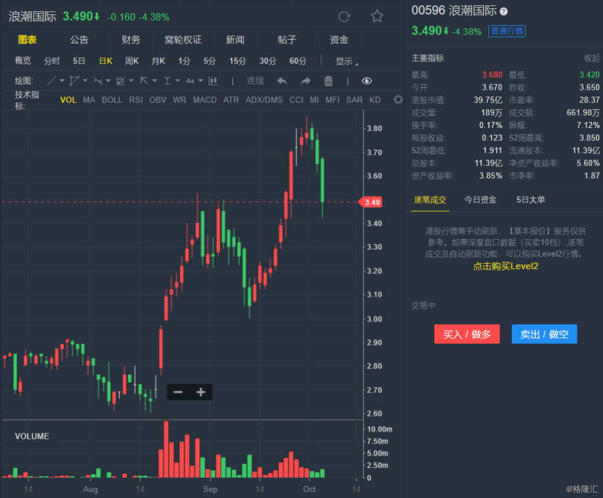Enable the MA indicator
The image size is (603, 498).
[89, 100]
